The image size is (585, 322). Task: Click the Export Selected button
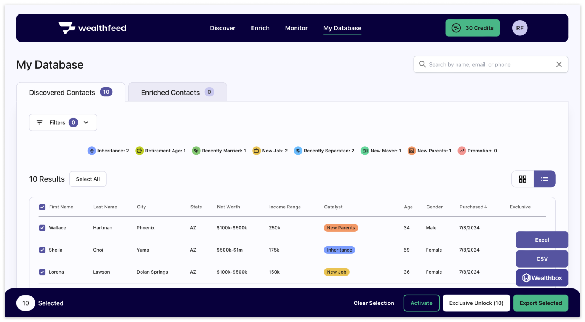[540, 303]
